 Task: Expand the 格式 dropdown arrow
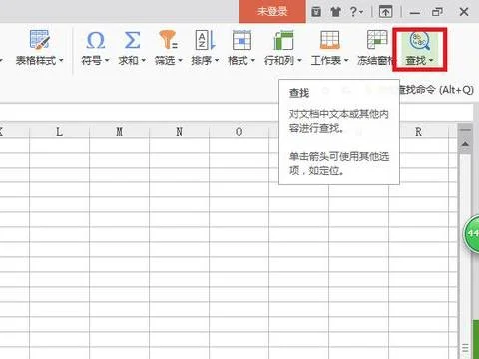coord(253,61)
